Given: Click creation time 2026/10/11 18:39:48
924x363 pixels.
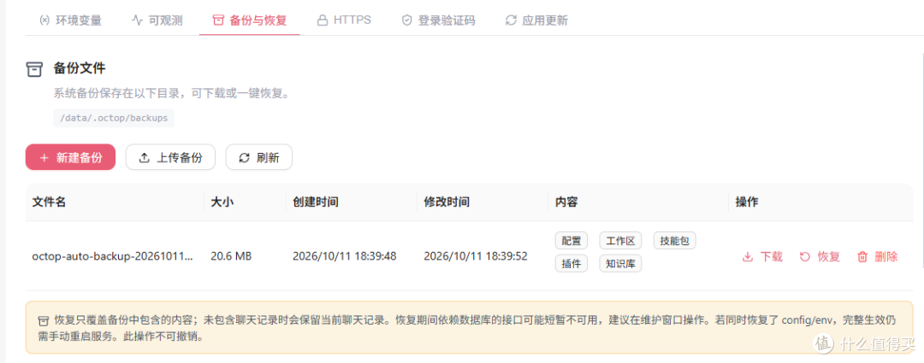Looking at the screenshot, I should pyautogui.click(x=344, y=256).
